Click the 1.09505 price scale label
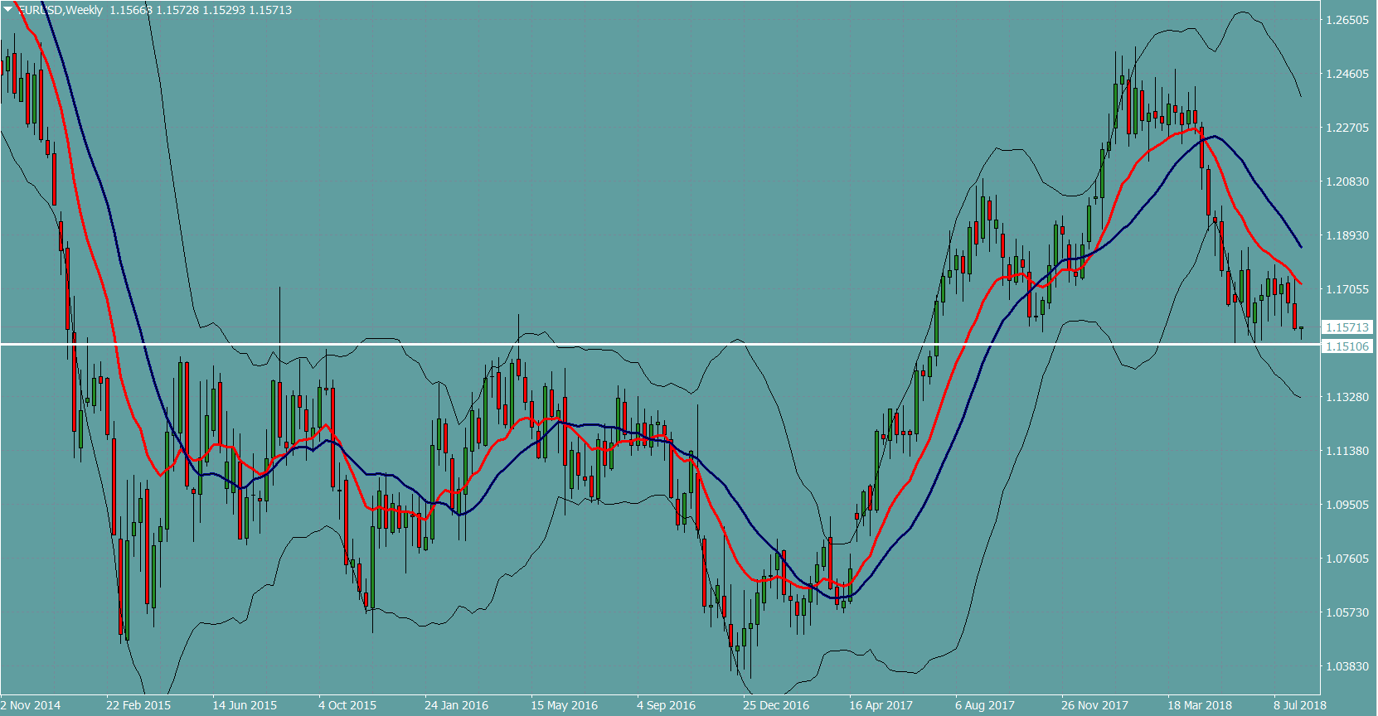The height and width of the screenshot is (716, 1378). 1347,505
